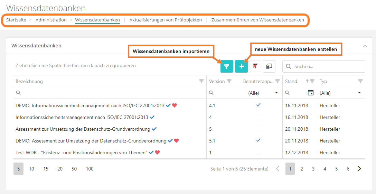Click the import Wissensdatenbanken upload icon
The height and width of the screenshot is (194, 376).
point(227,66)
